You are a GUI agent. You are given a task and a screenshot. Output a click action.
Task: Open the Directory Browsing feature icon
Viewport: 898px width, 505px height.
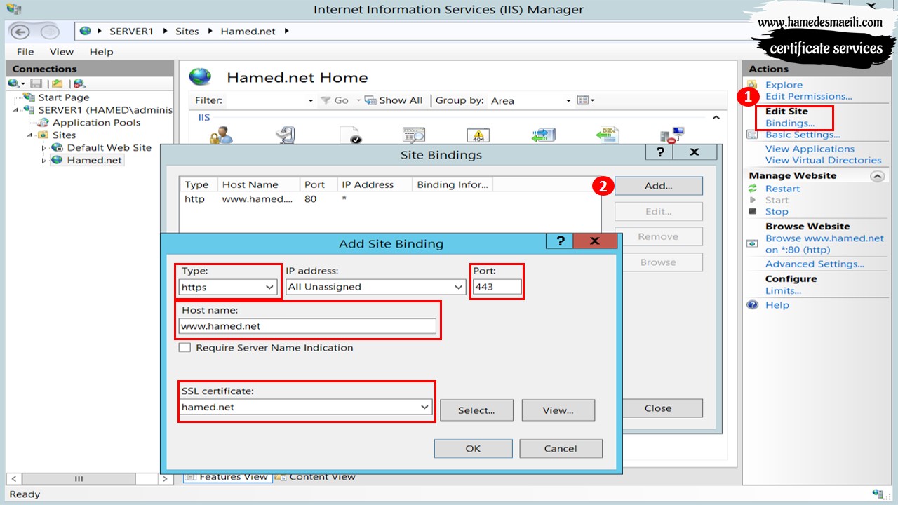coord(414,135)
